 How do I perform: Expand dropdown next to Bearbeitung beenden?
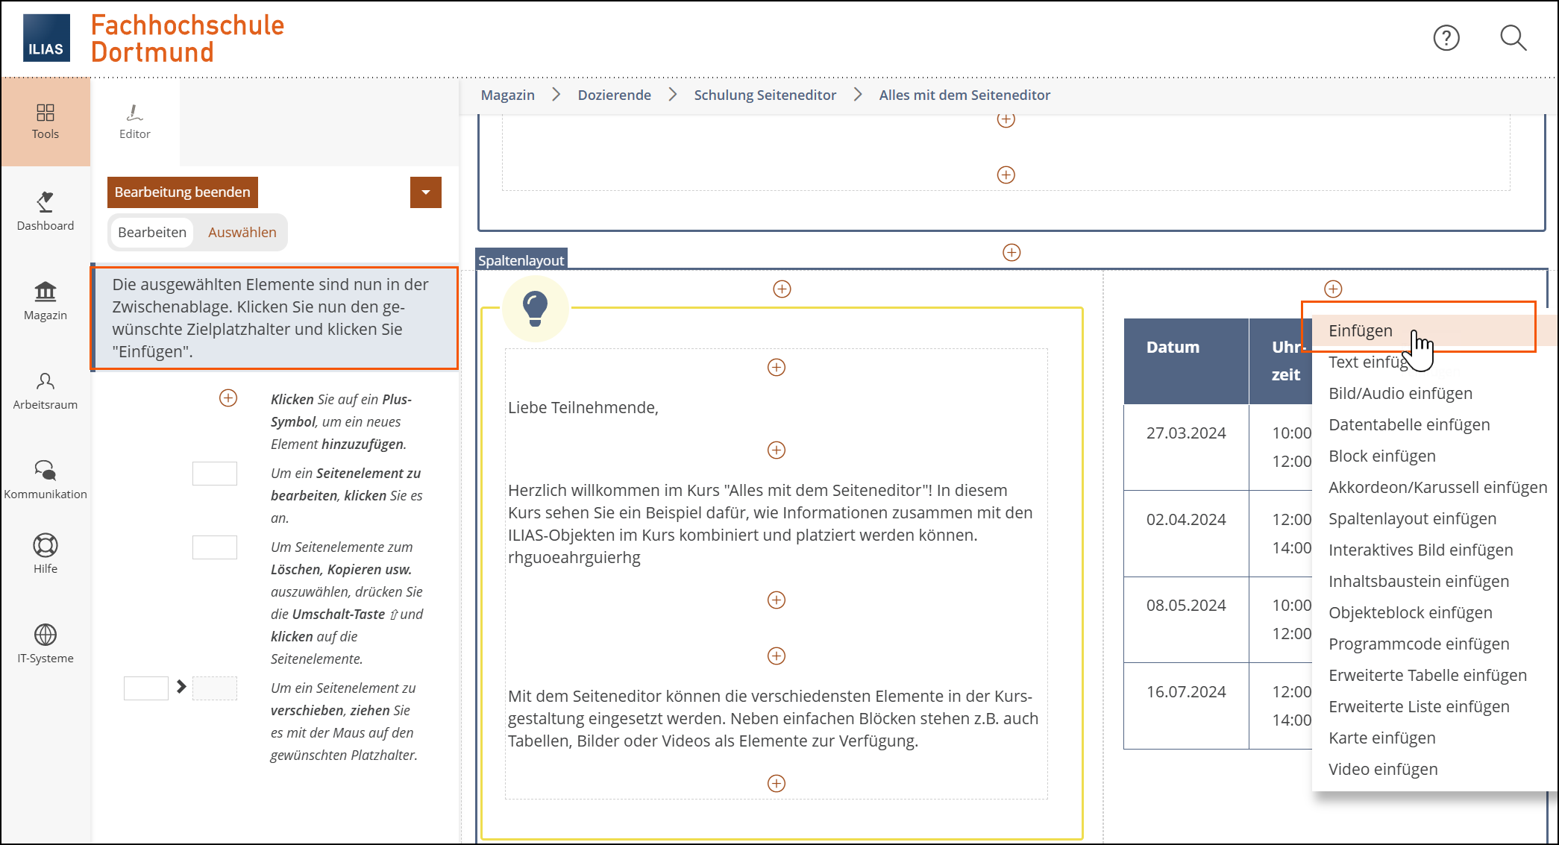(x=425, y=192)
